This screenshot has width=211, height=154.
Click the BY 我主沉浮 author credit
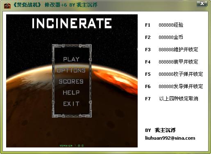[x=161, y=130]
